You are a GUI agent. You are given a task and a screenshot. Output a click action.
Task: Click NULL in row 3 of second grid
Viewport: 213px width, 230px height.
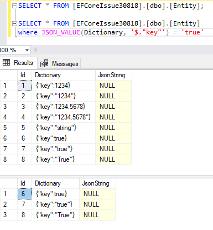97,215
